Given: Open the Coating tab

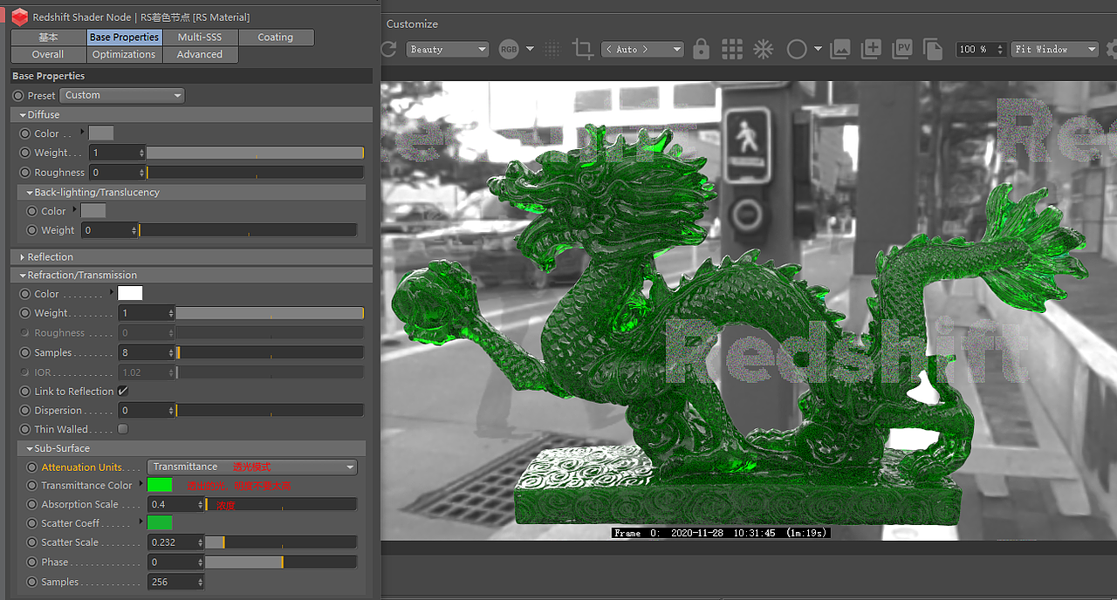Looking at the screenshot, I should pos(276,37).
